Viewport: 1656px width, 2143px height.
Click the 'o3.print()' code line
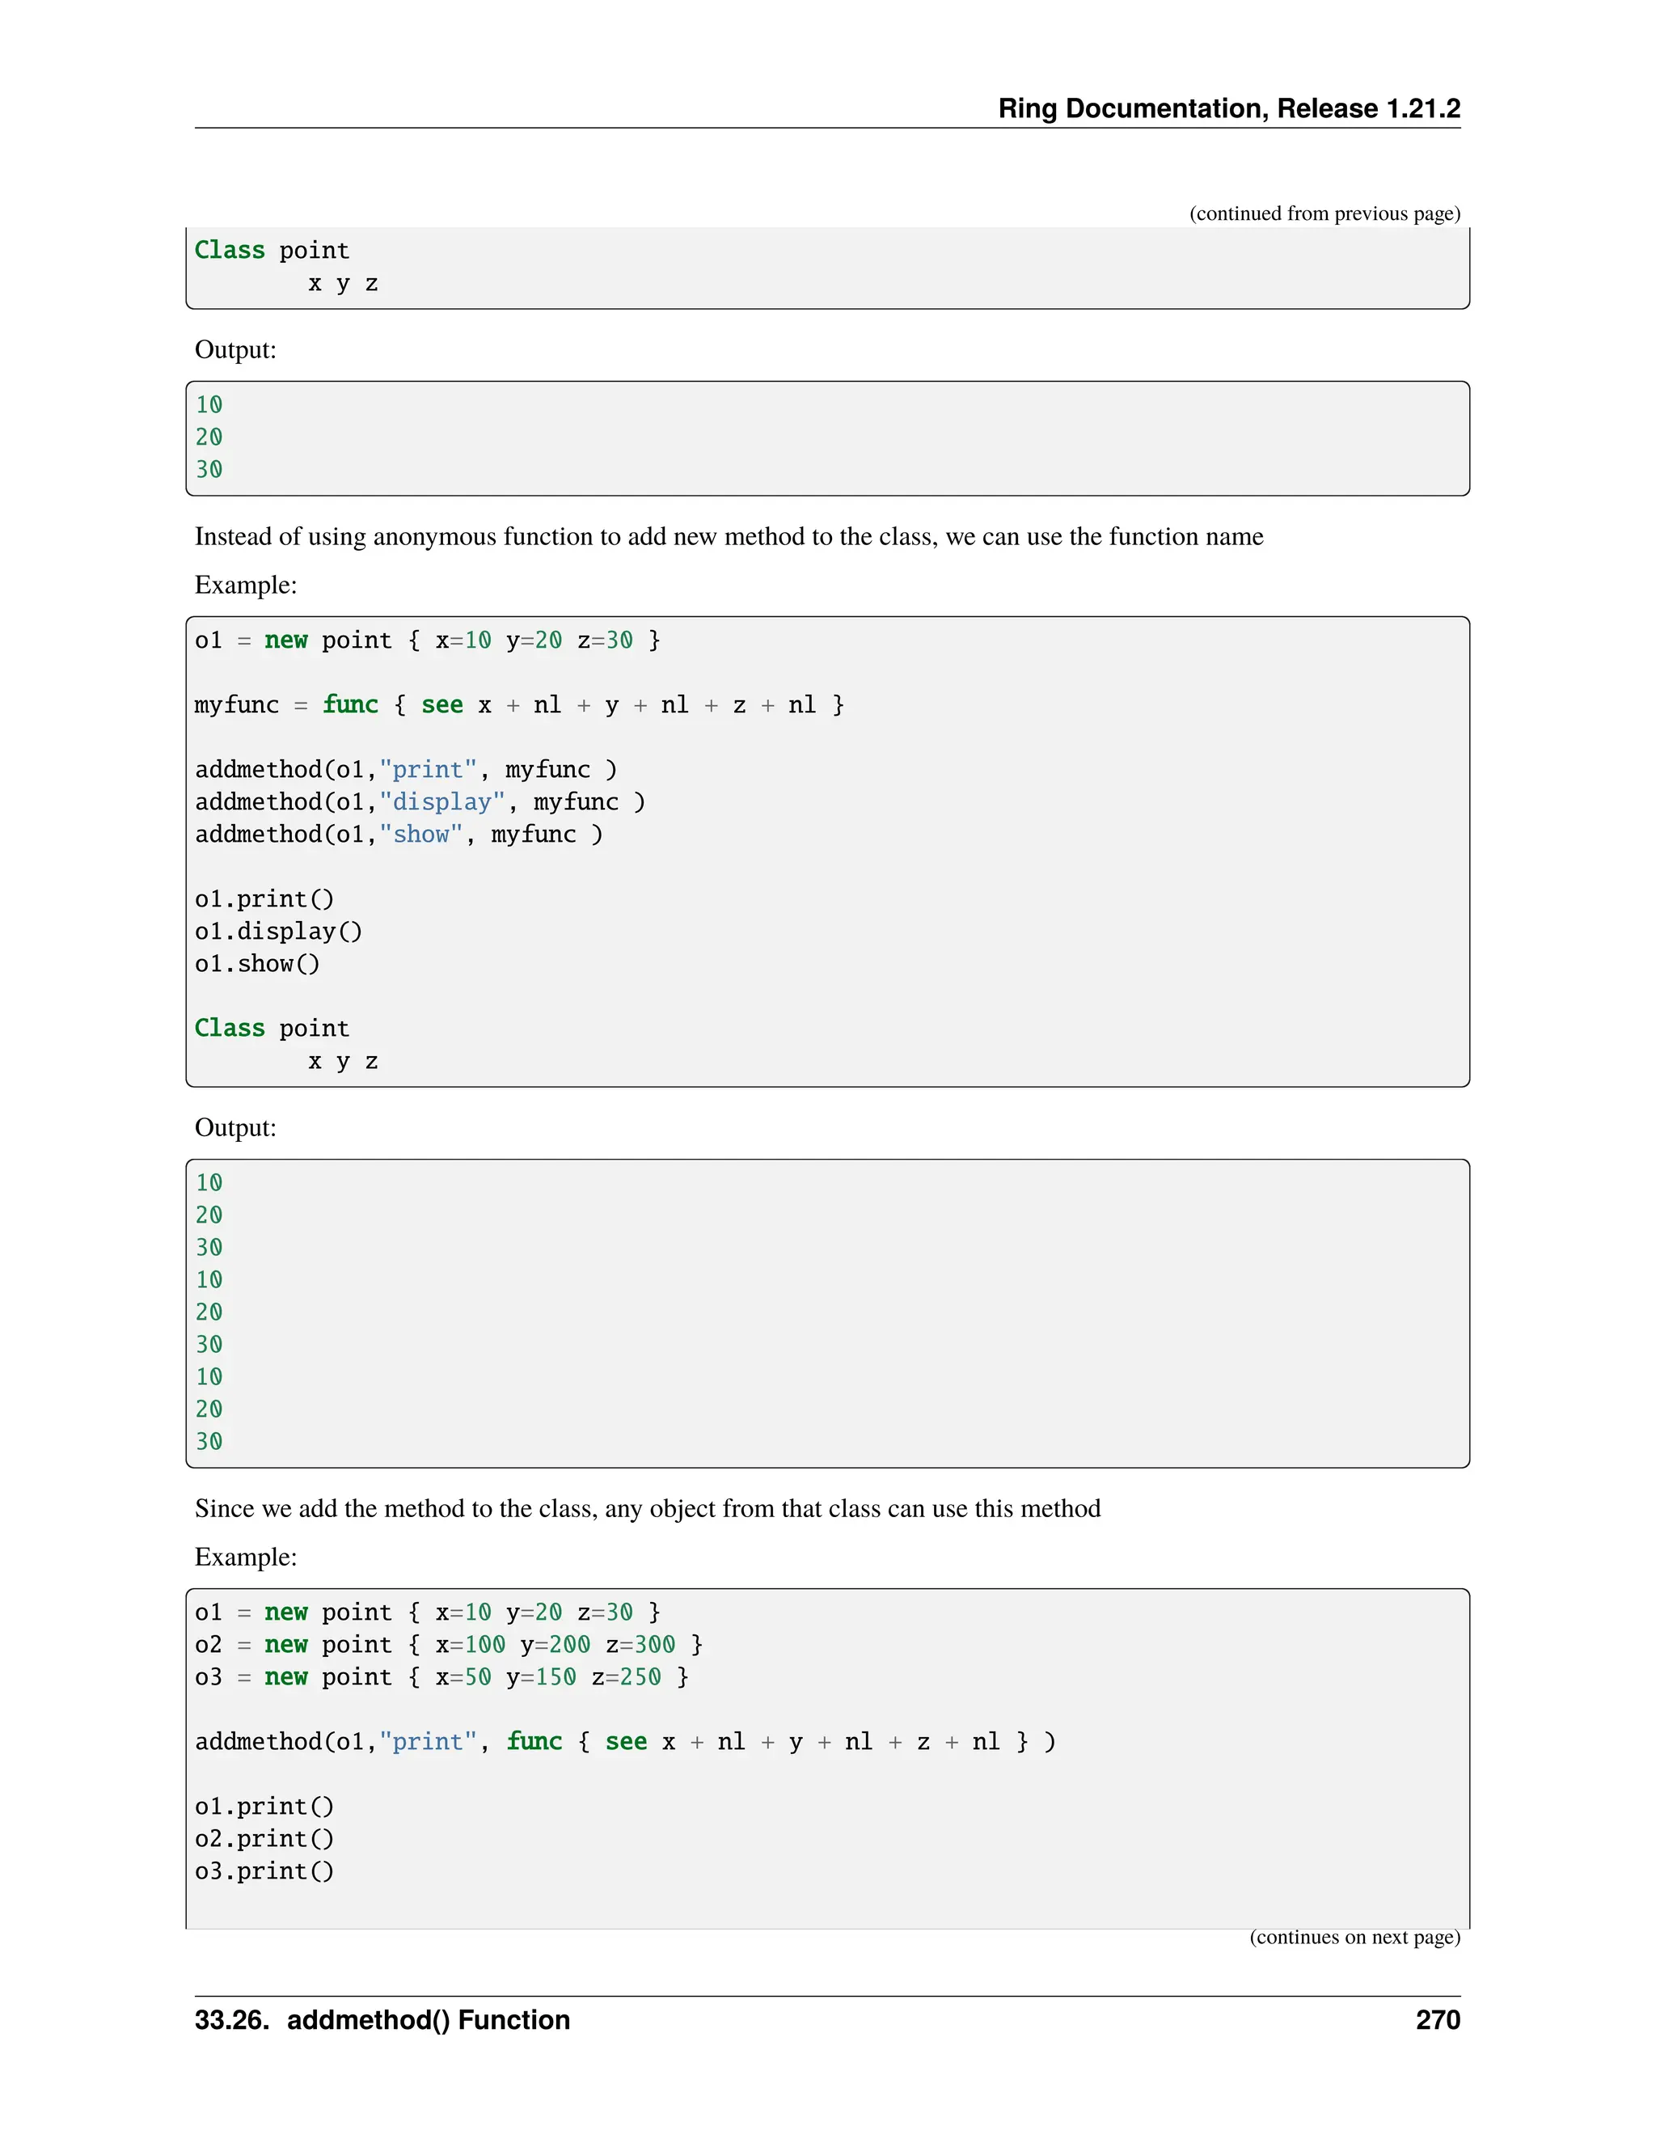coord(264,1871)
